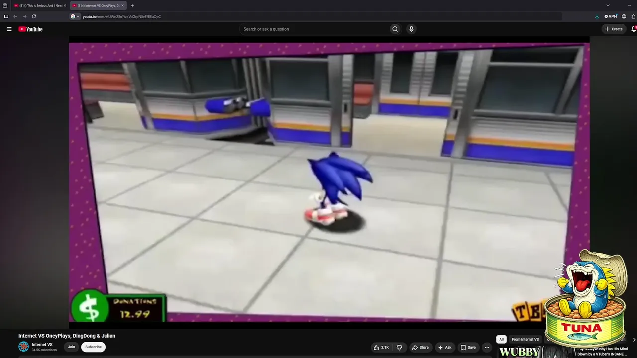The width and height of the screenshot is (637, 358).
Task: Select the 'All' filter chip
Action: [501, 339]
